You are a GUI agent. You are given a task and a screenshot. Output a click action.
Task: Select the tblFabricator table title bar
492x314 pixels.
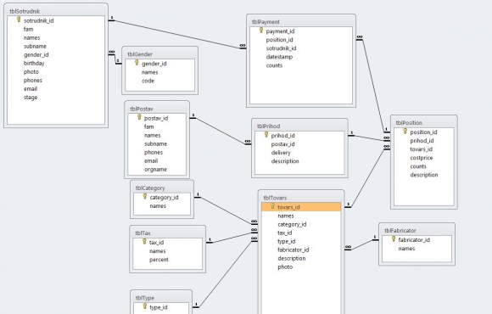click(417, 231)
